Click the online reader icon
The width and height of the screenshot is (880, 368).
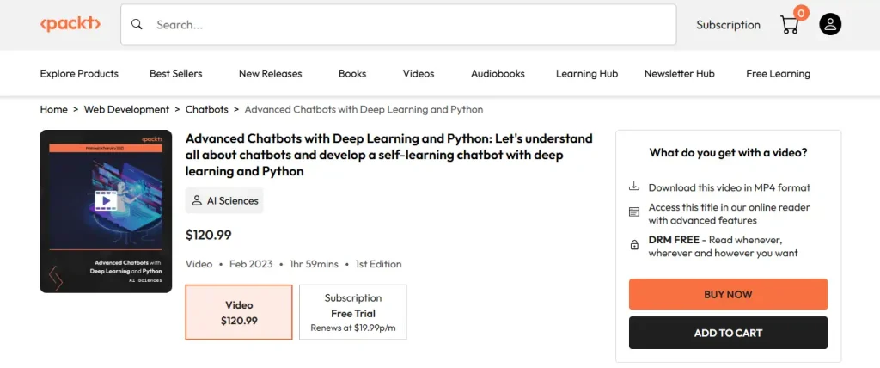click(634, 212)
